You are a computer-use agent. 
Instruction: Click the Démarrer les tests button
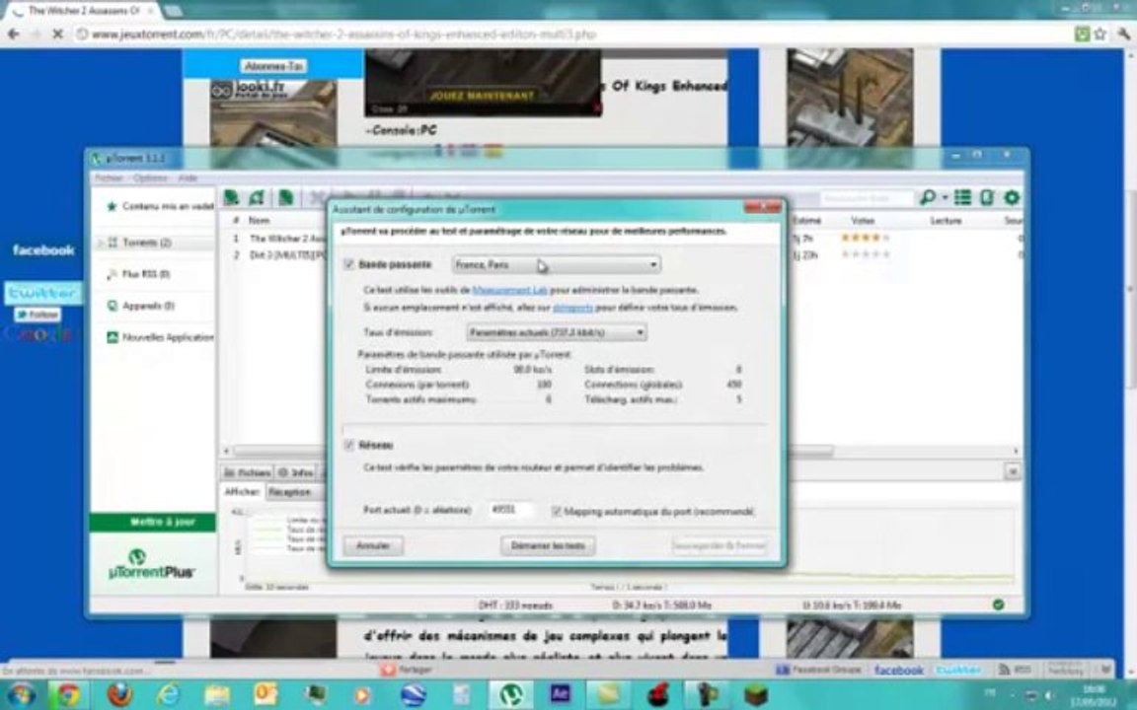pyautogui.click(x=548, y=545)
